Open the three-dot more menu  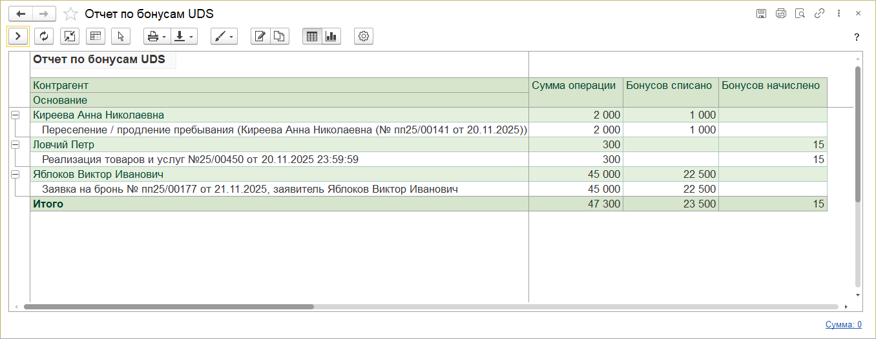(x=839, y=14)
